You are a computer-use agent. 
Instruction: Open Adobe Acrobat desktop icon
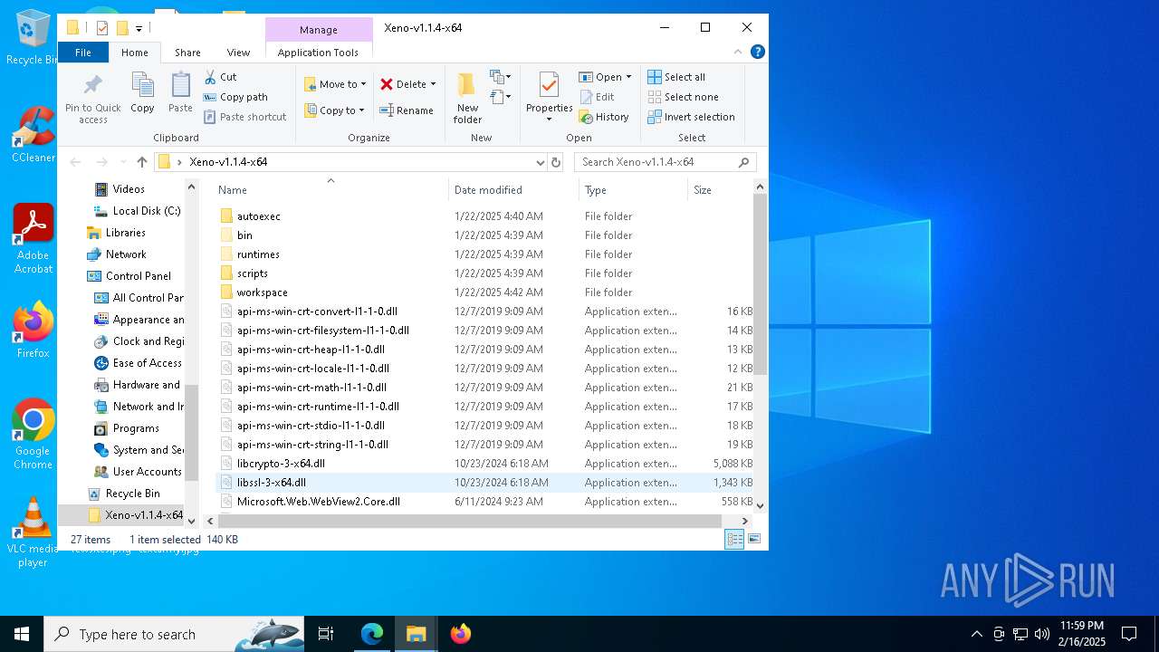pyautogui.click(x=34, y=239)
